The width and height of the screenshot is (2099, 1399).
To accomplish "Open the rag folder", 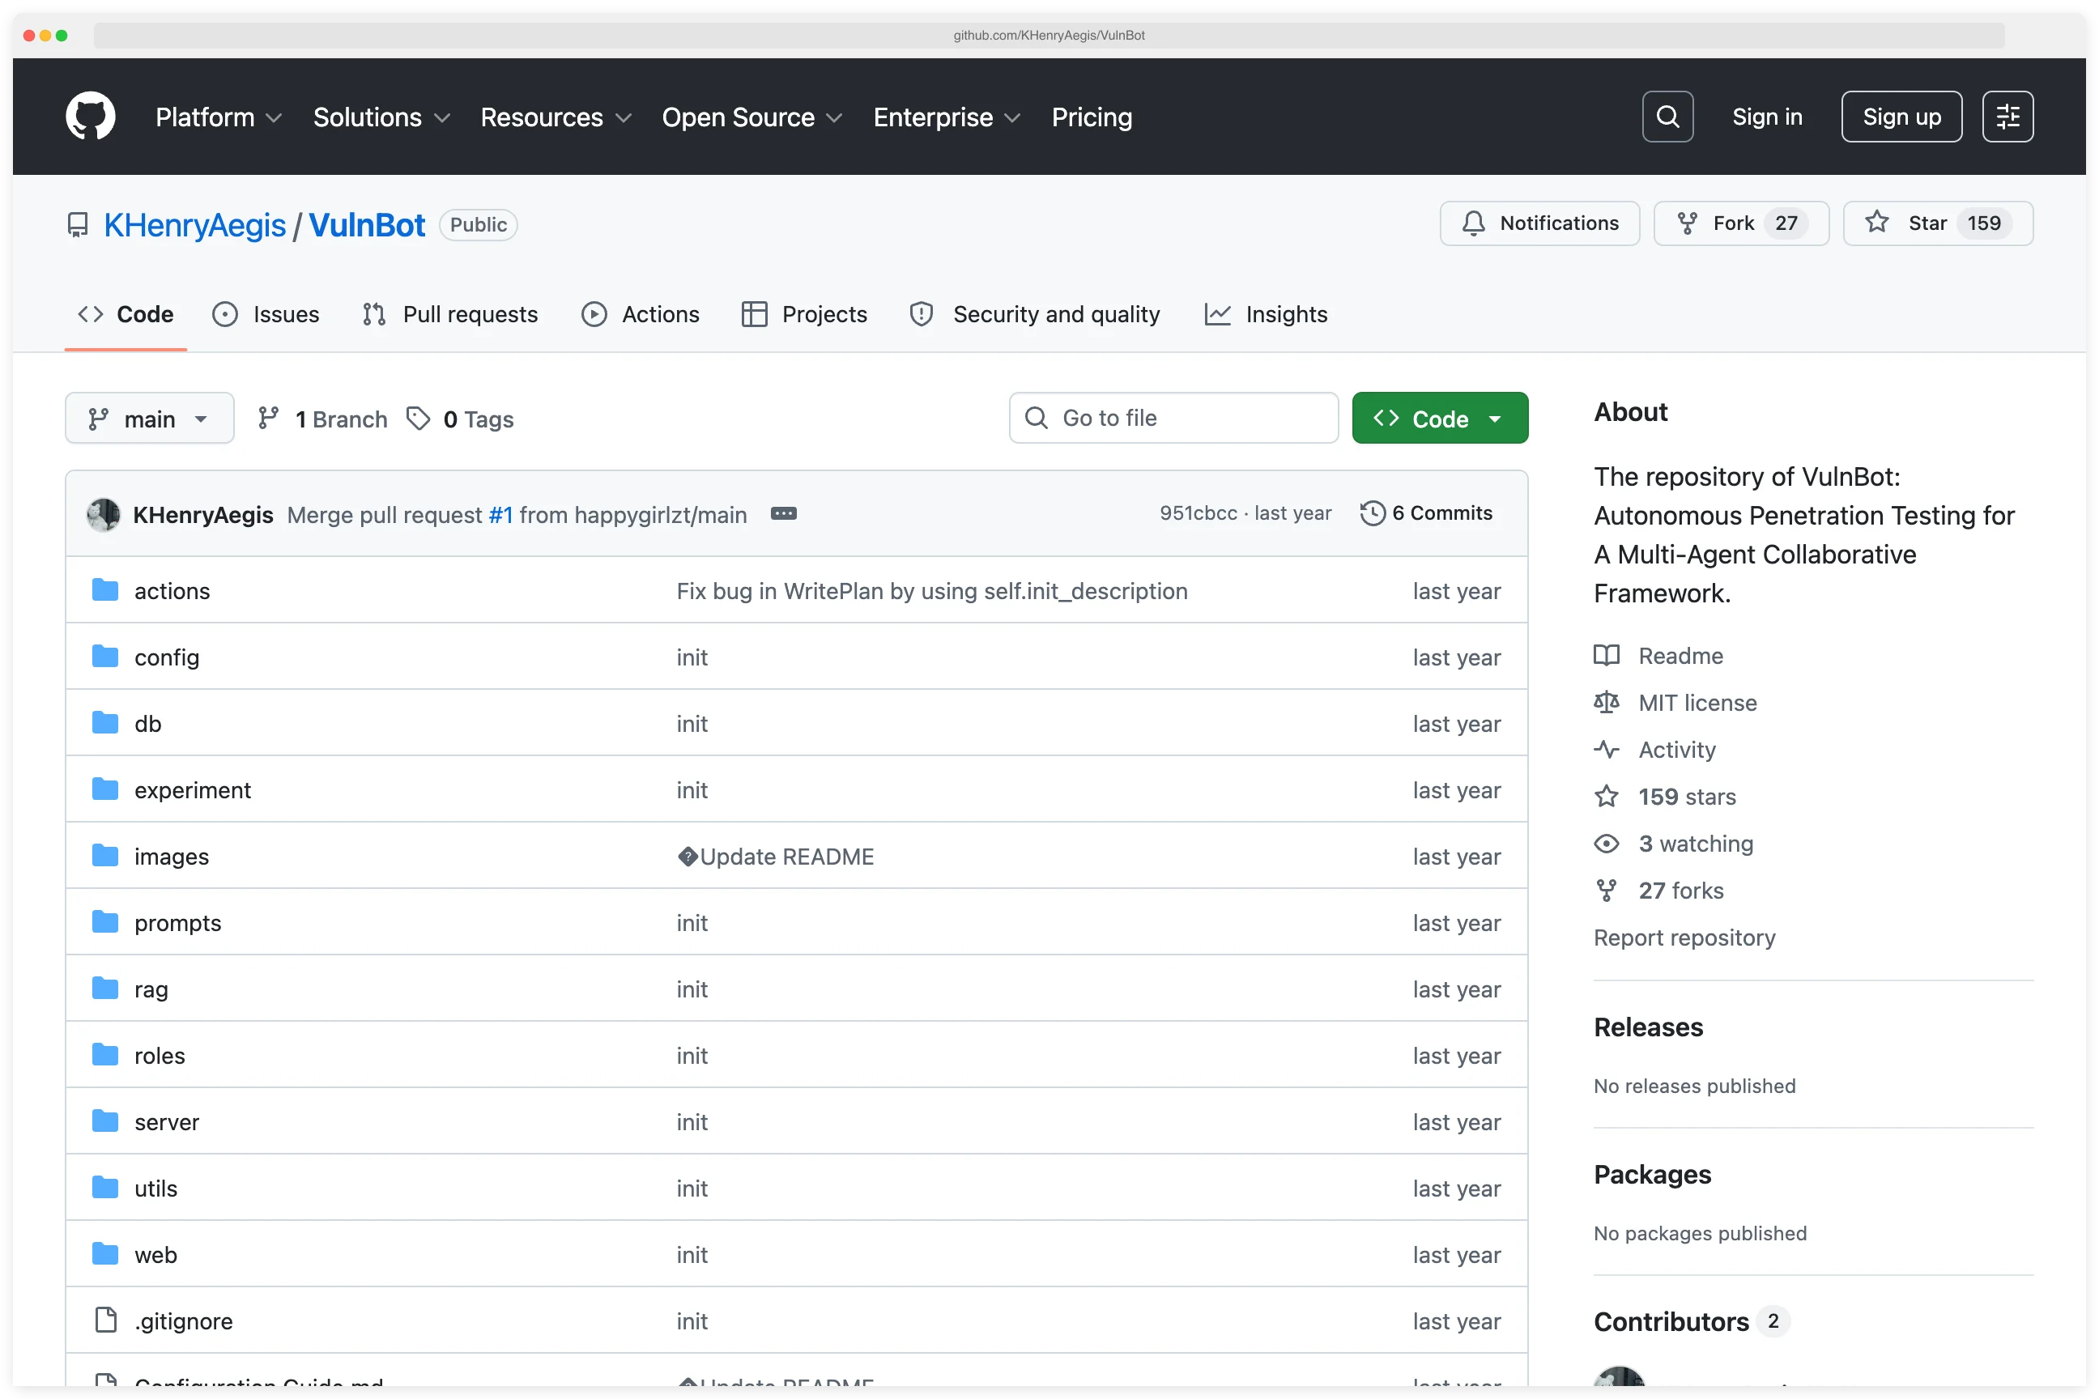I will pos(151,989).
